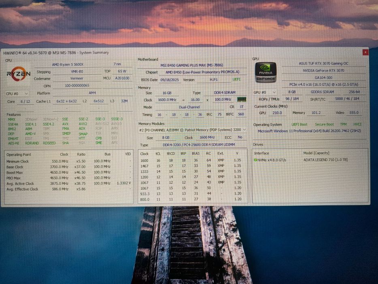Click the GA104-300 GPU chip value
The width and height of the screenshot is (378, 284).
pyautogui.click(x=324, y=78)
